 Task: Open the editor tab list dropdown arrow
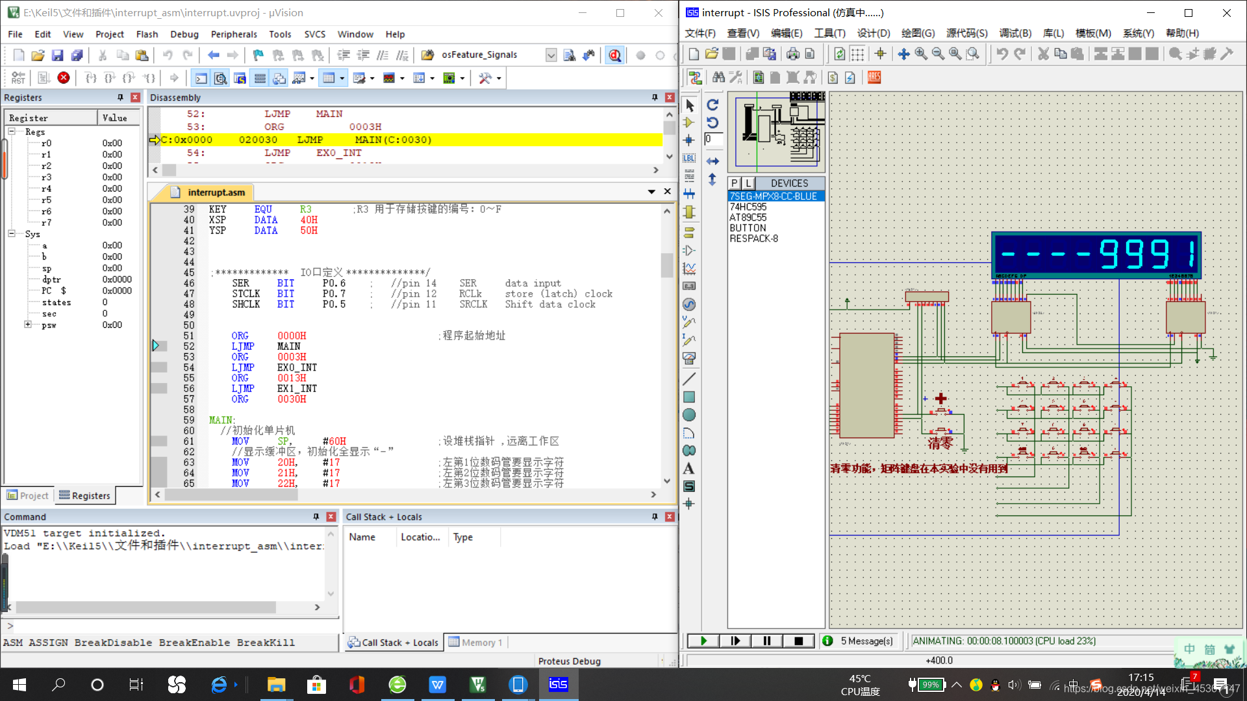[651, 192]
